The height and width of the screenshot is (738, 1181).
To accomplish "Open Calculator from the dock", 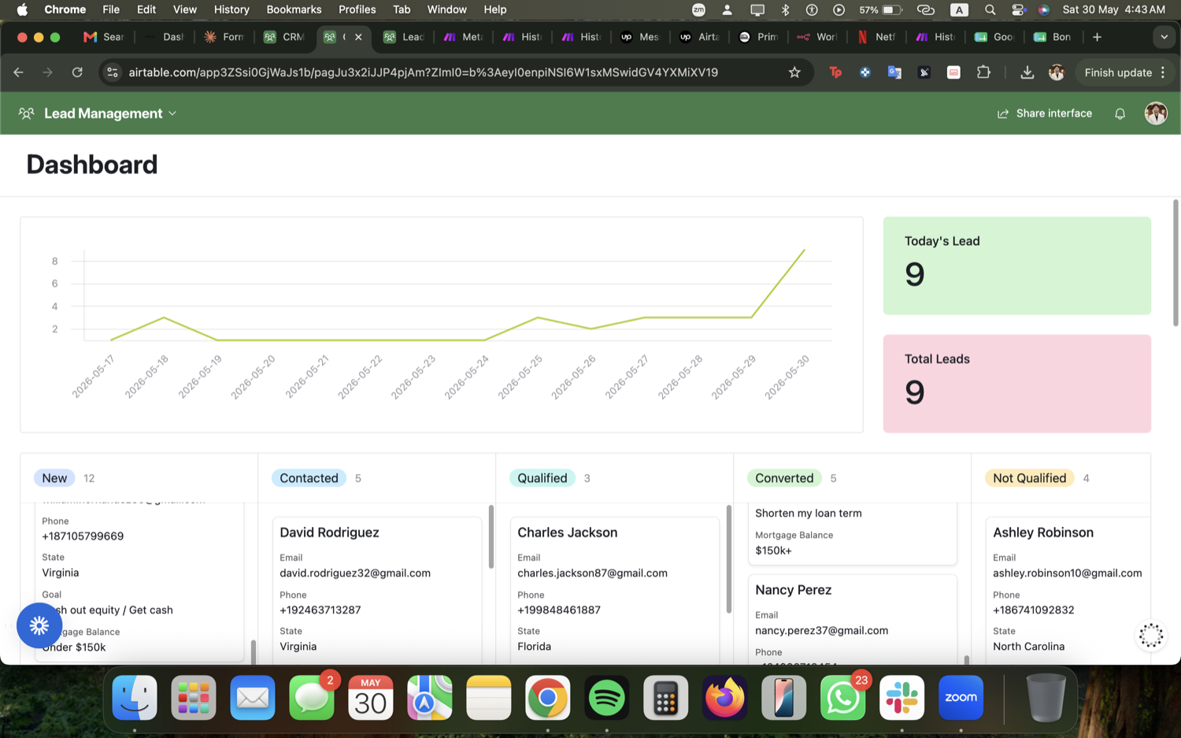I will [x=665, y=698].
